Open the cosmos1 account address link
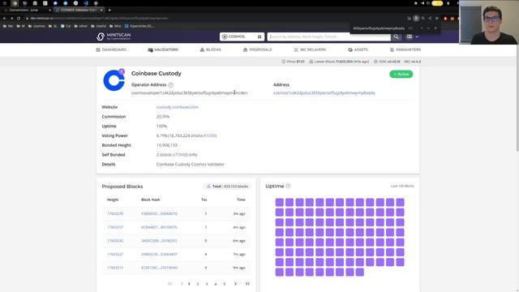The width and height of the screenshot is (519, 292). tap(324, 93)
